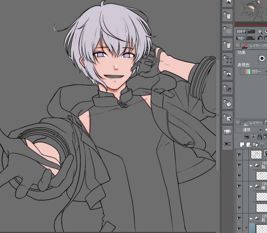The image size is (267, 233).
Task: Collapse the 瞳 layer folder
Action: tap(251, 187)
